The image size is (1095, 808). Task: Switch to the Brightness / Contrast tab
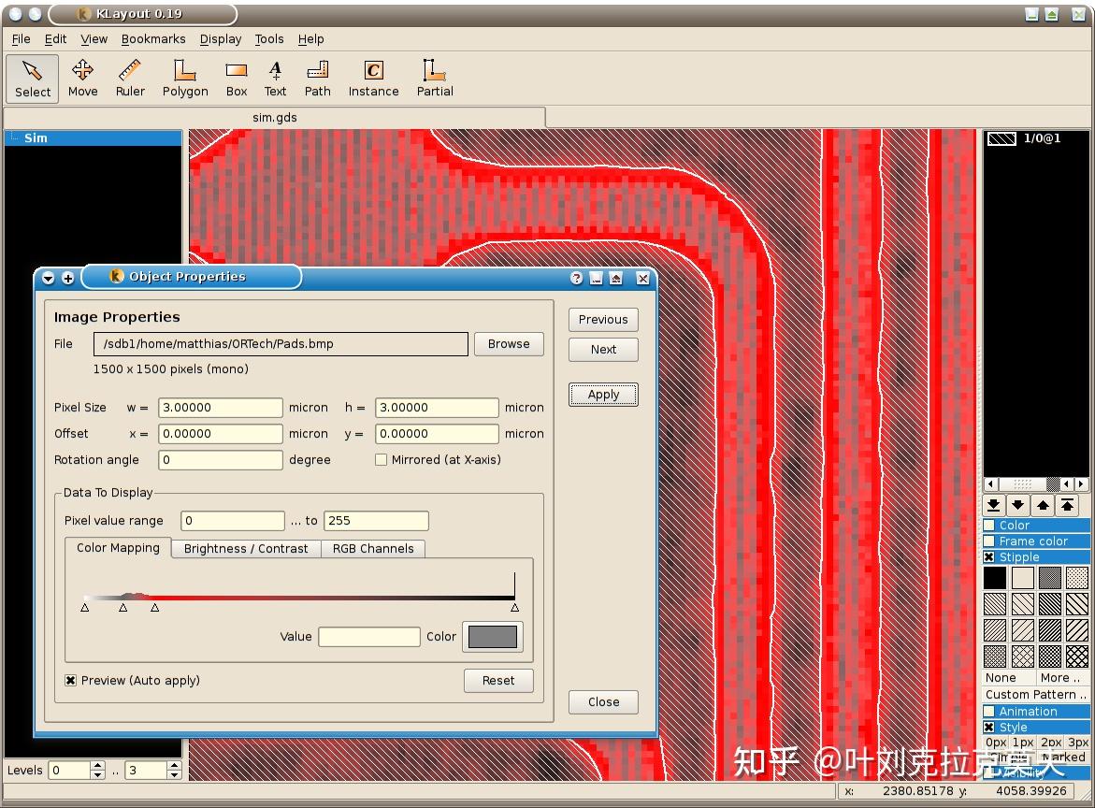tap(245, 549)
